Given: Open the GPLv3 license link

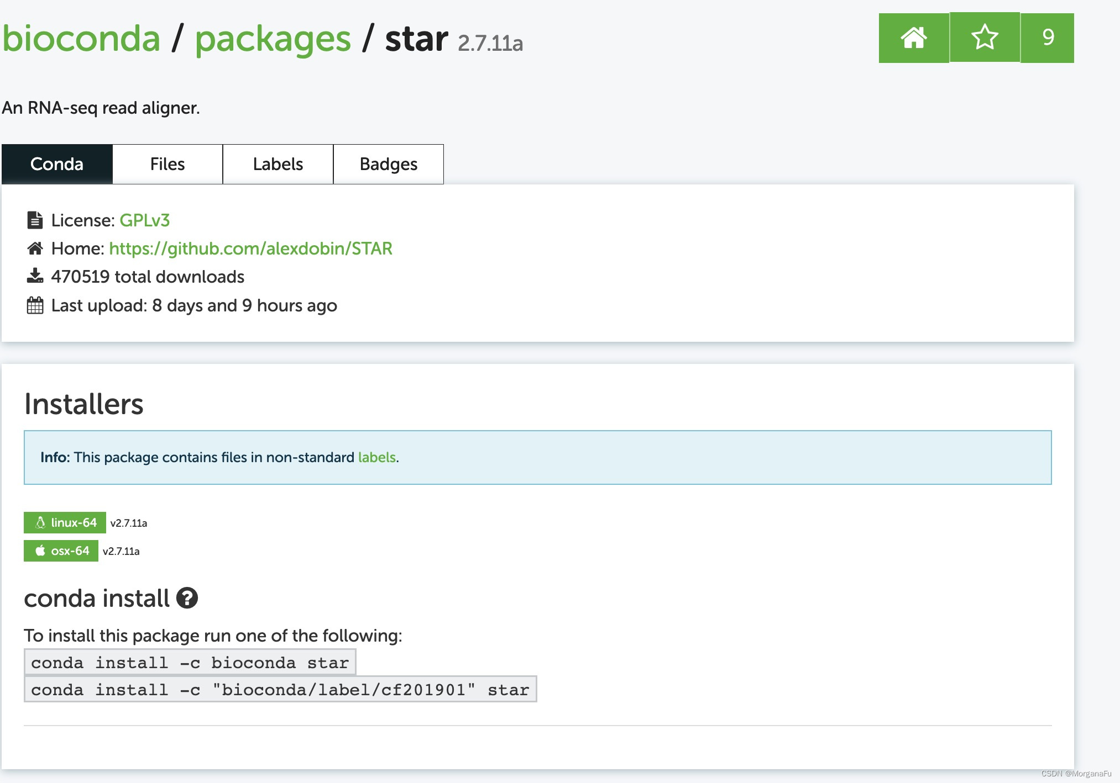Looking at the screenshot, I should [x=144, y=220].
